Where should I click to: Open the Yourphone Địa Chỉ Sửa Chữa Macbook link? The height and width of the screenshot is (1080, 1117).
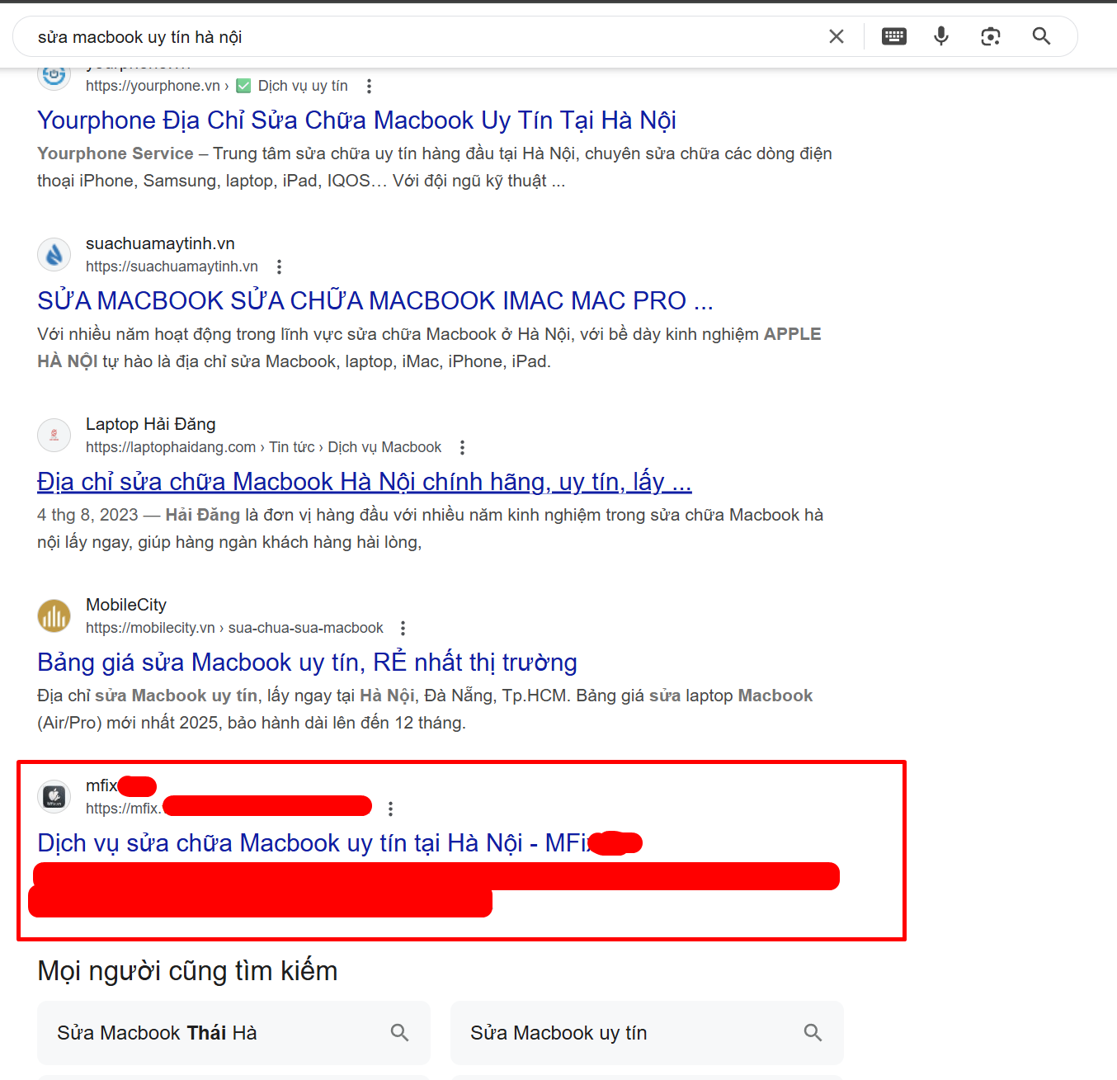(x=356, y=120)
